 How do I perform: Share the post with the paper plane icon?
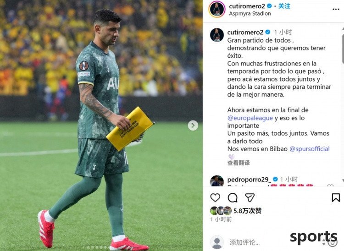[x=250, y=197]
